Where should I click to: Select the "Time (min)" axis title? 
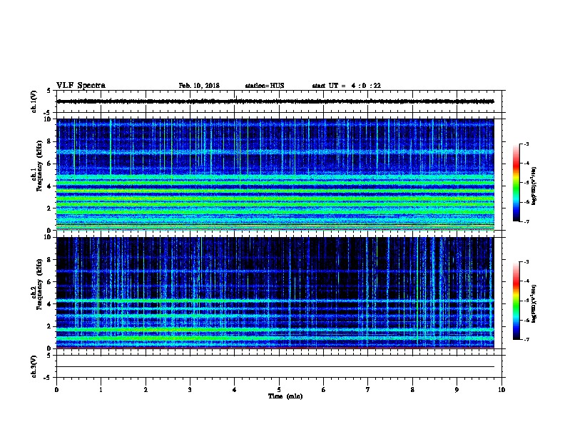pyautogui.click(x=285, y=396)
